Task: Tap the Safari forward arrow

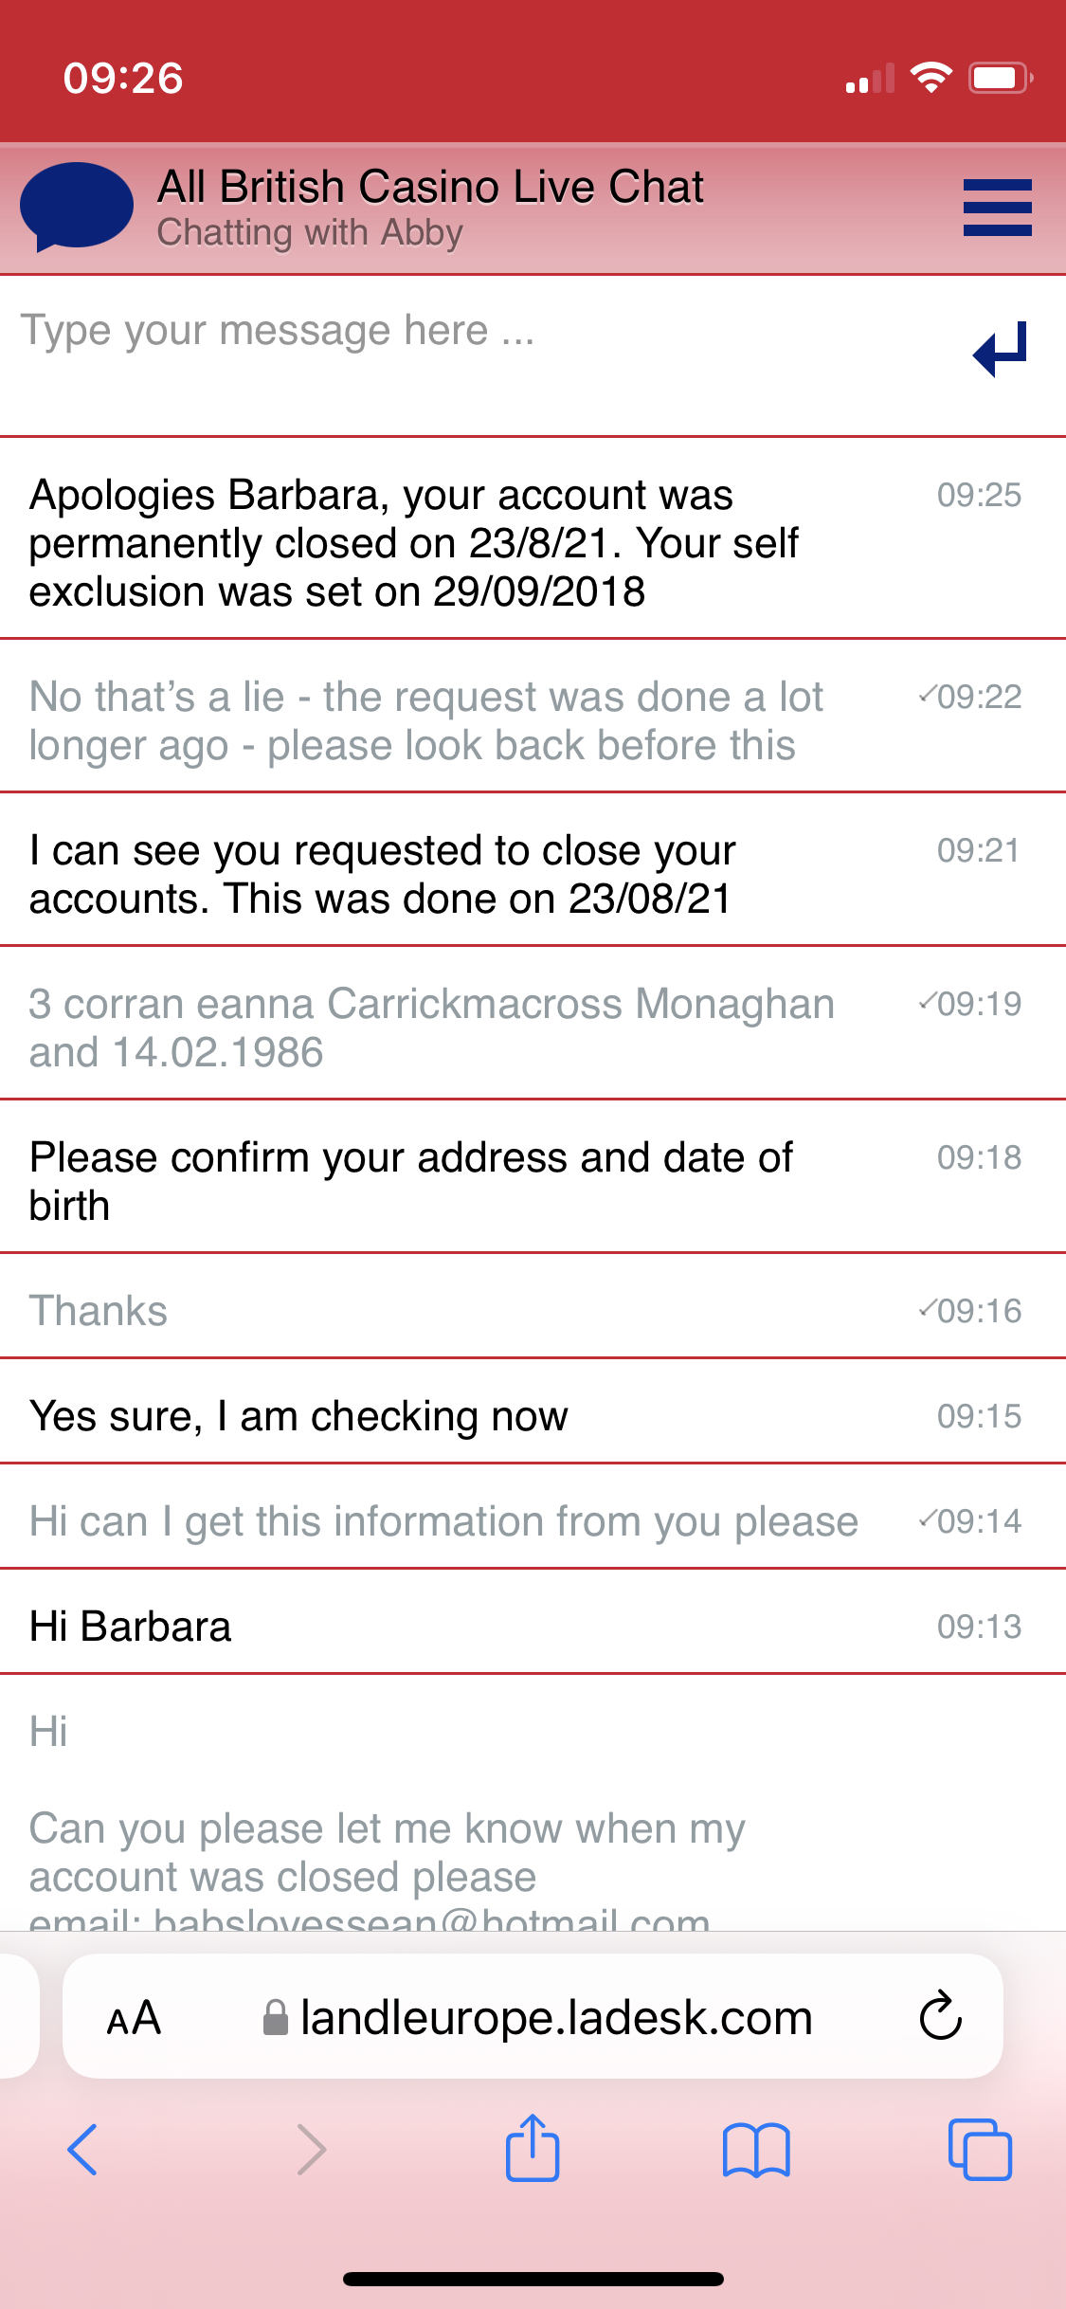Action: 311,2150
